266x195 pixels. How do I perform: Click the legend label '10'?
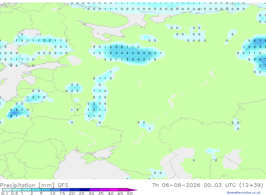coord(53,193)
